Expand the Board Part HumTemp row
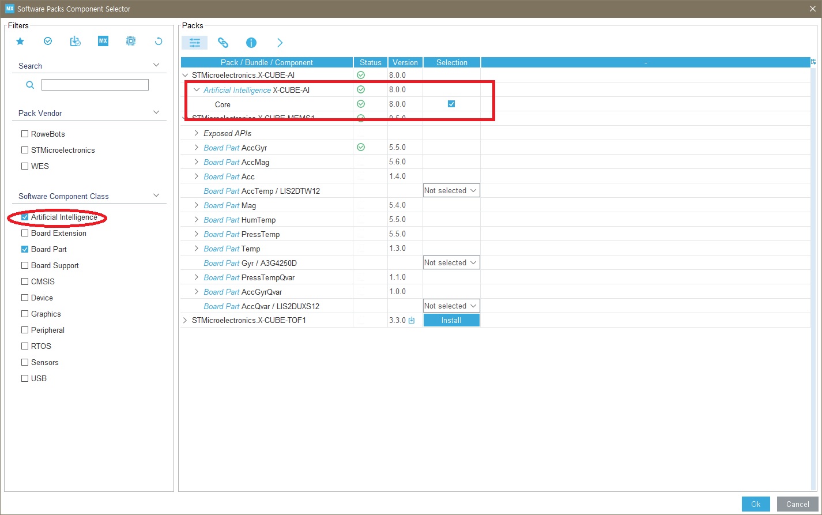 (x=197, y=219)
